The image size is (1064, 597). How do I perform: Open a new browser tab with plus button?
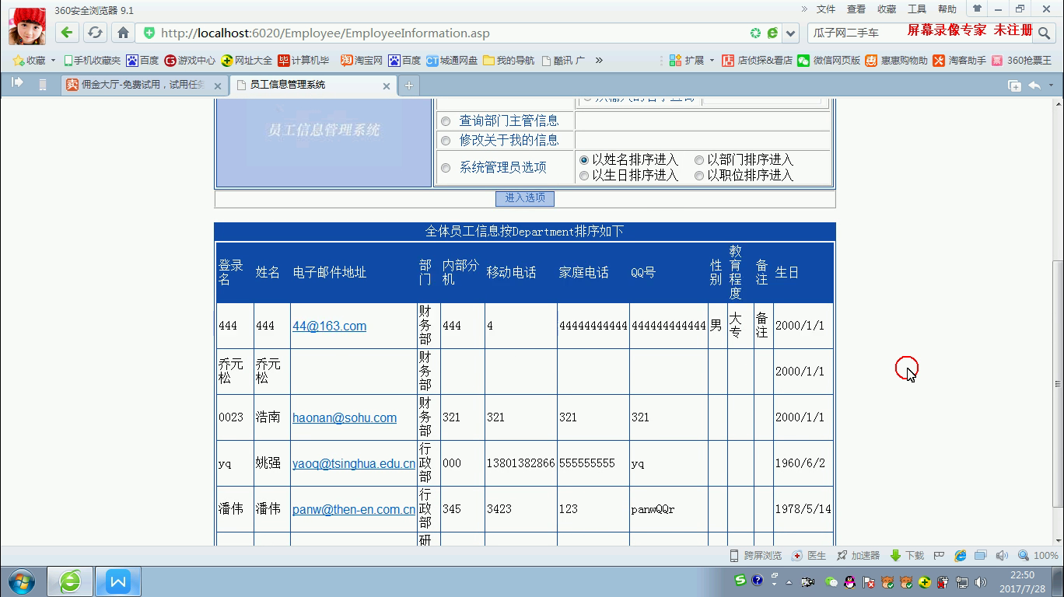pos(409,86)
